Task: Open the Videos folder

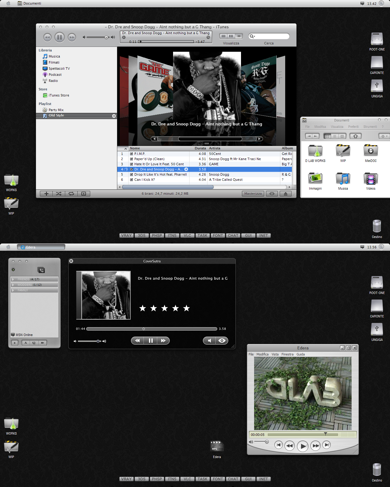Action: point(371,181)
